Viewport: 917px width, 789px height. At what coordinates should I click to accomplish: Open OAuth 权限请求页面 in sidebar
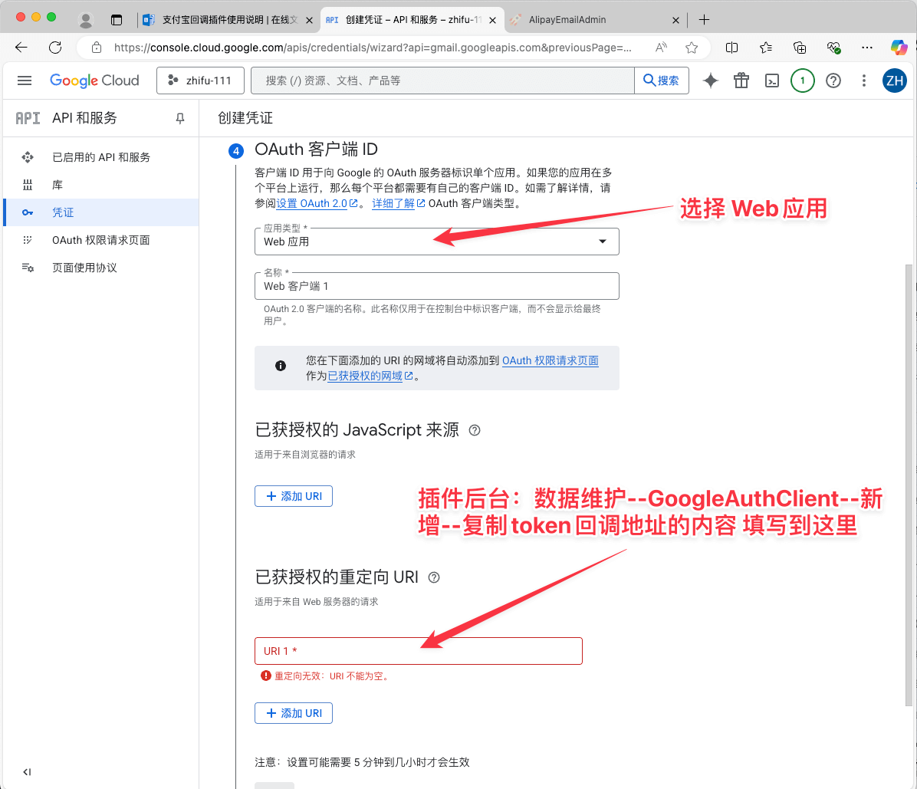click(x=100, y=240)
